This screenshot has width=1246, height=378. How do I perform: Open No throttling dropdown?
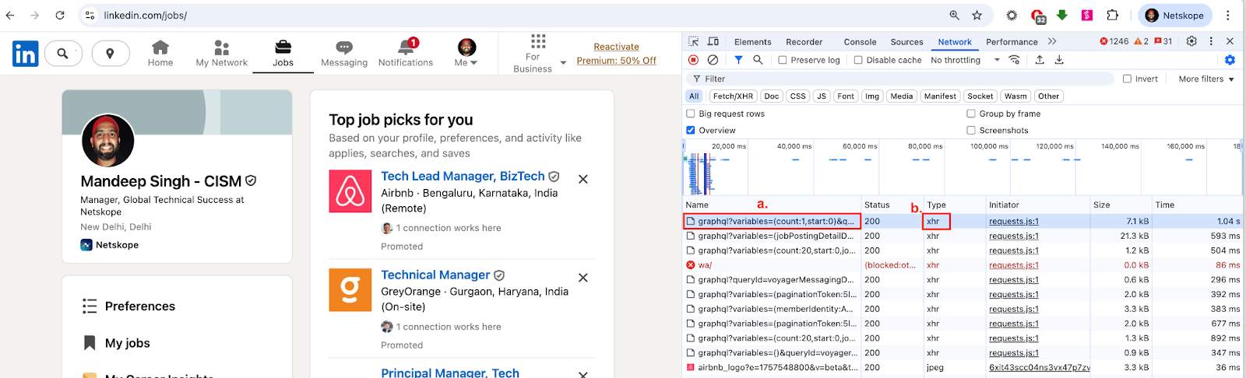pos(965,60)
